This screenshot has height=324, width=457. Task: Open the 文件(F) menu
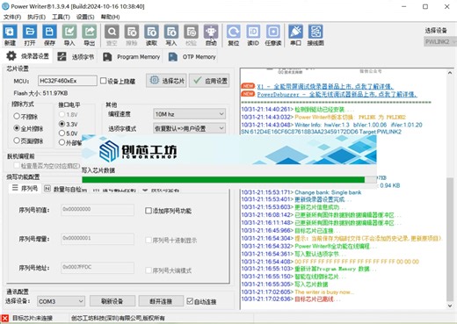pyautogui.click(x=12, y=17)
